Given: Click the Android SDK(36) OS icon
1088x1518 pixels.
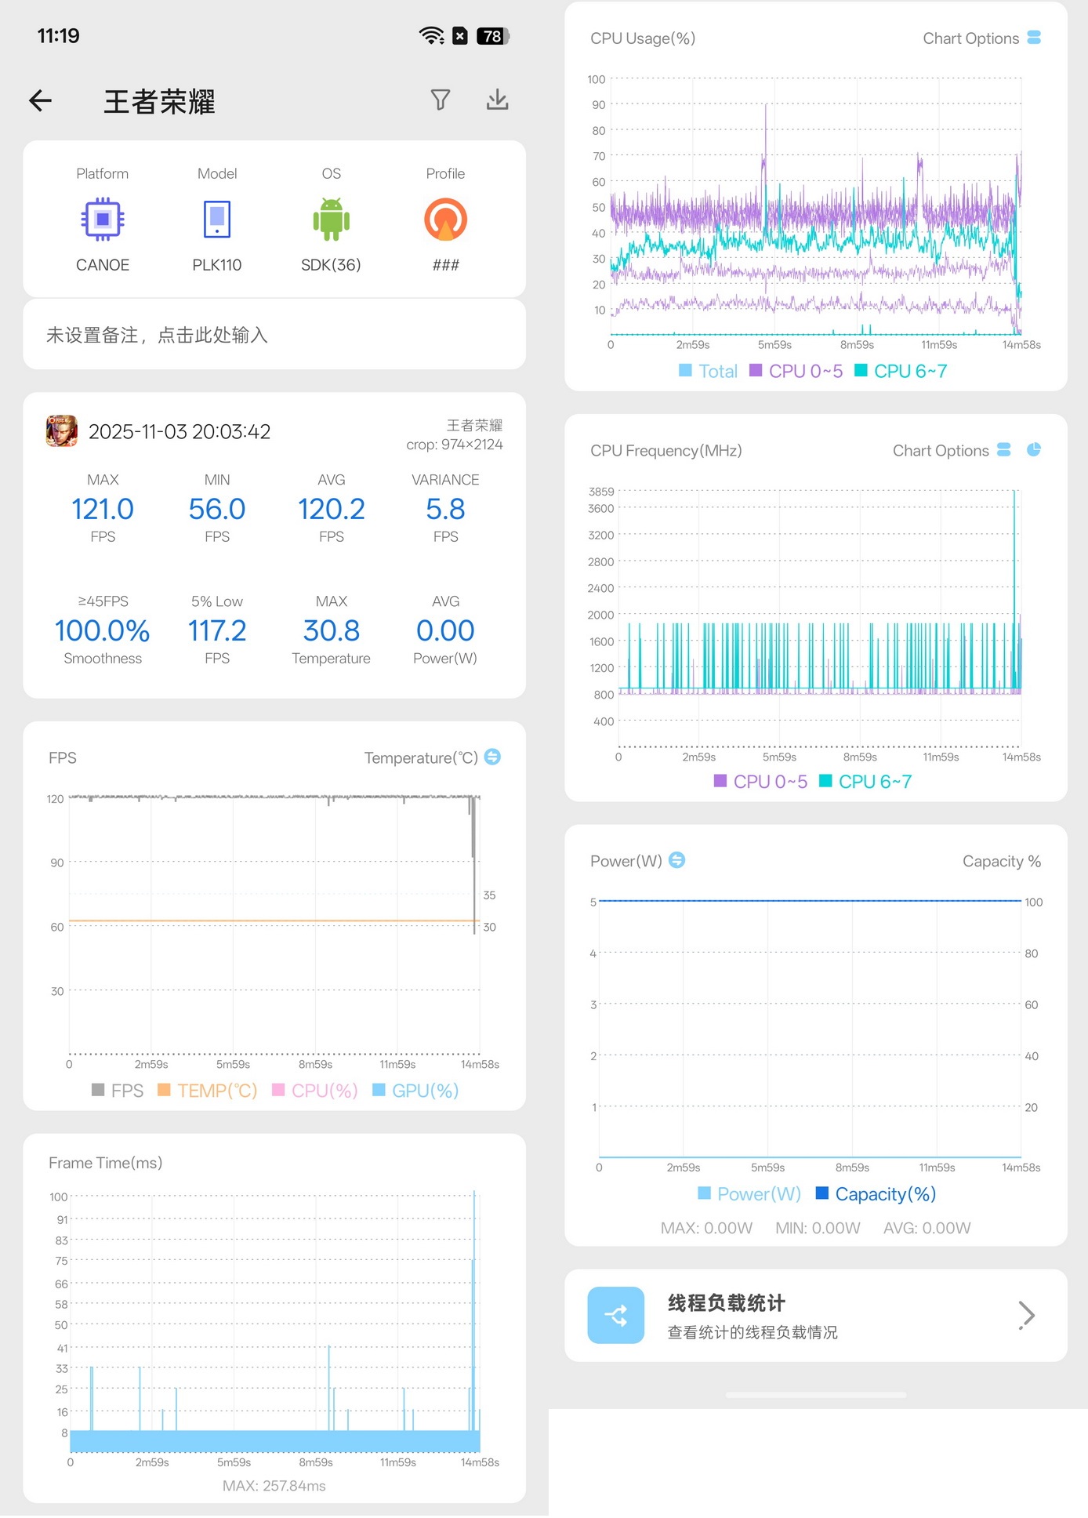Looking at the screenshot, I should pos(331,220).
